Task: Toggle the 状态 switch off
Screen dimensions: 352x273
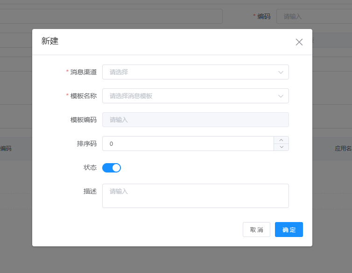Action: click(112, 167)
